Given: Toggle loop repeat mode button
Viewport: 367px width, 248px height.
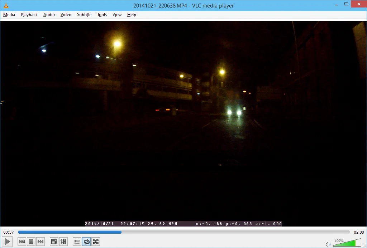Looking at the screenshot, I should click(x=86, y=242).
